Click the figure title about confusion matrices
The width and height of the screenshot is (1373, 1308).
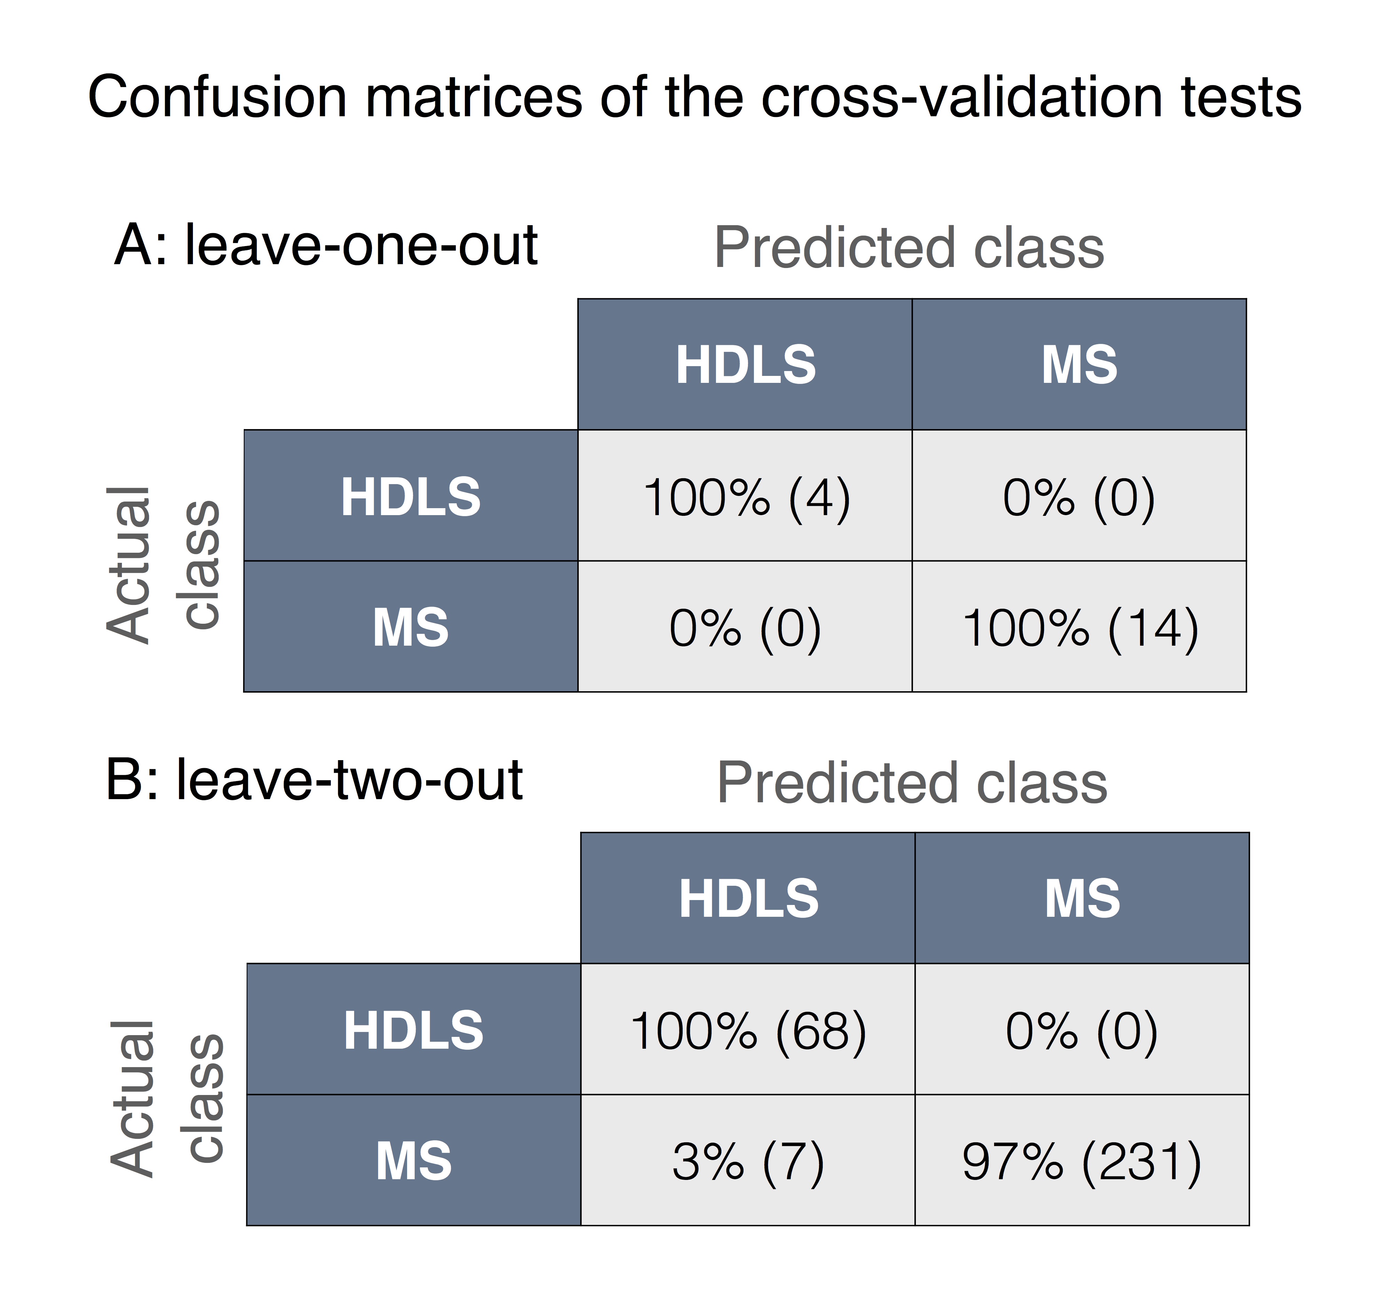pyautogui.click(x=694, y=97)
